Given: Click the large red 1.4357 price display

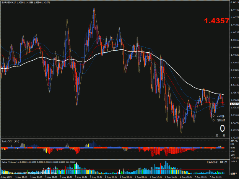Looking at the screenshot, I should (x=216, y=21).
